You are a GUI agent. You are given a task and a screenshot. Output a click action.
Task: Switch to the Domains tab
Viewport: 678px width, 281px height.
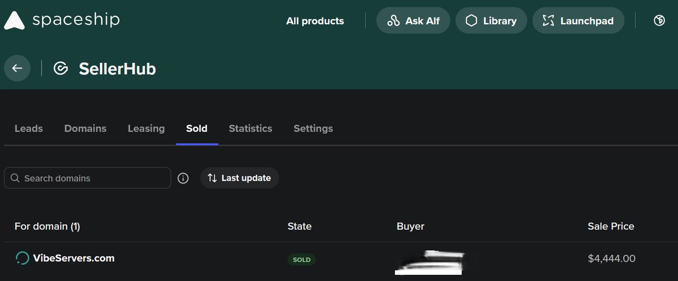click(85, 128)
